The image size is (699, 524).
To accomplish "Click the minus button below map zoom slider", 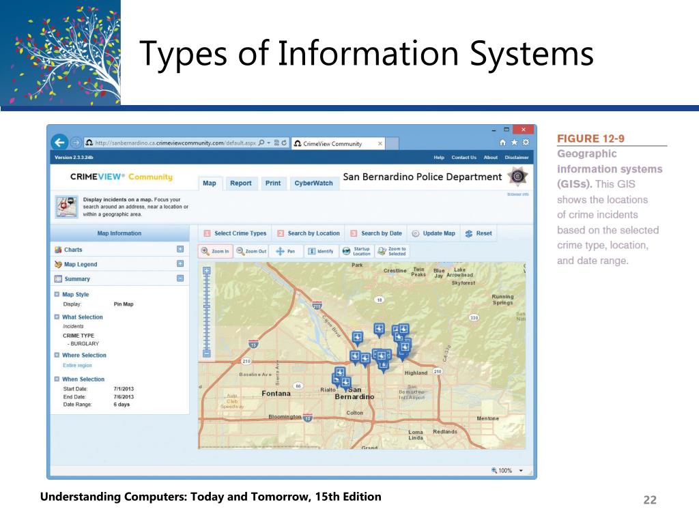I will pyautogui.click(x=207, y=354).
